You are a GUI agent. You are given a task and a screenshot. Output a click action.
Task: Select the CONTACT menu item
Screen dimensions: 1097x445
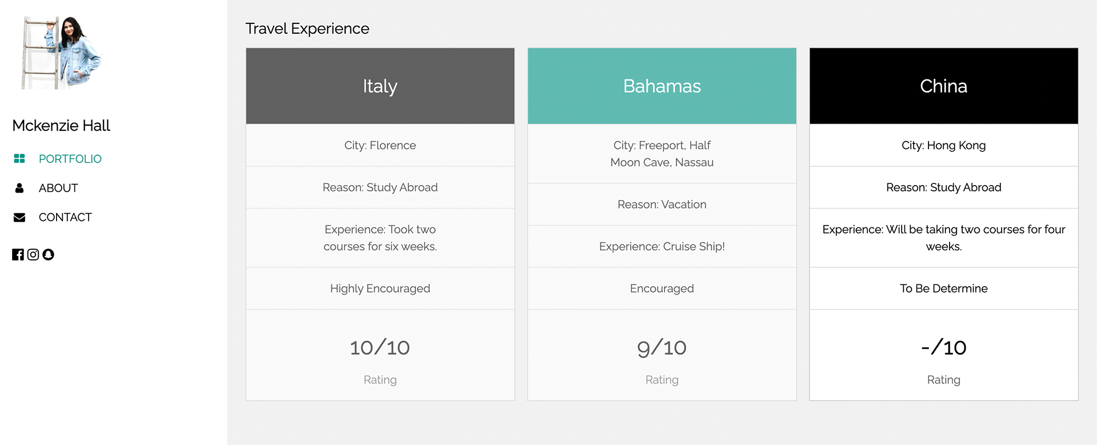(65, 217)
